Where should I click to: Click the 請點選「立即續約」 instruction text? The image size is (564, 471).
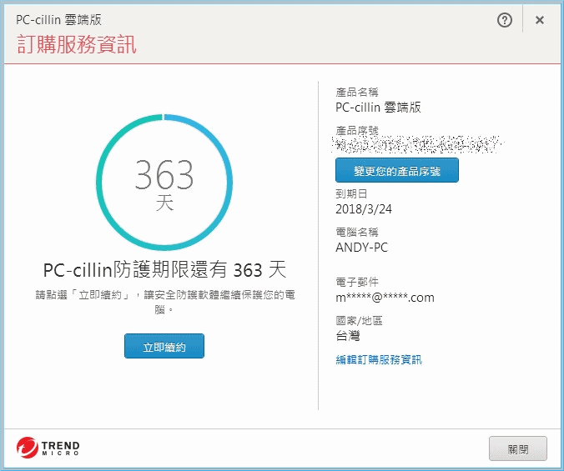(165, 302)
